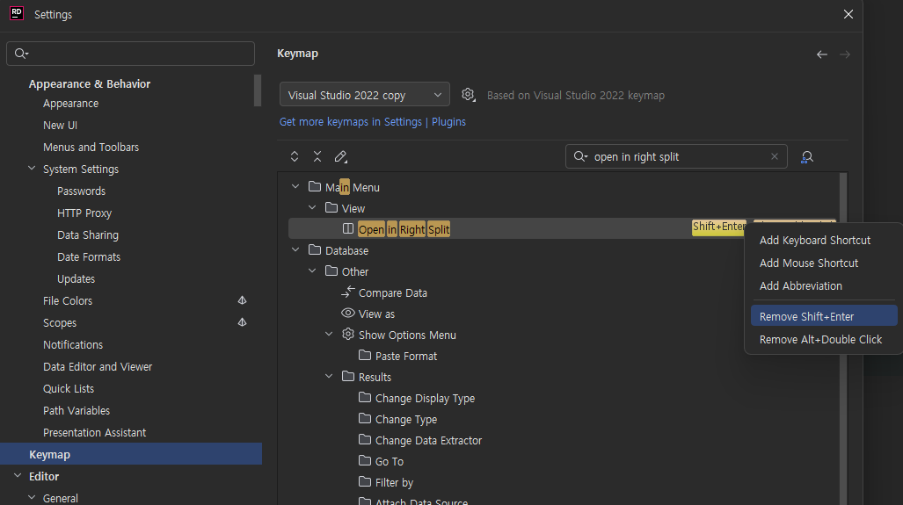Screen dimensions: 903x505
Task: Open the Plugins link
Action: click(448, 122)
